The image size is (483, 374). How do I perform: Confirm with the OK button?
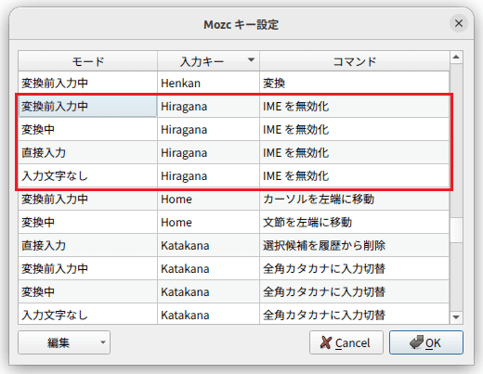(426, 342)
